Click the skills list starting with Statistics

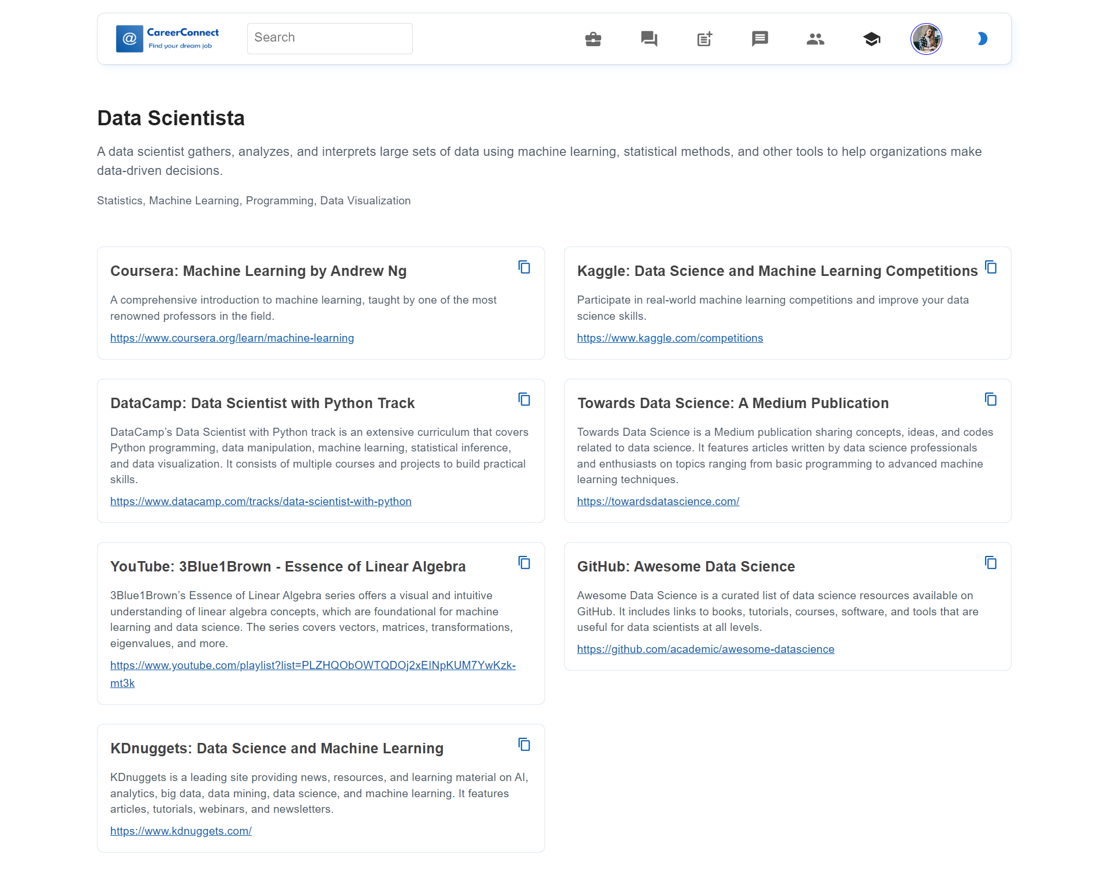coord(254,201)
